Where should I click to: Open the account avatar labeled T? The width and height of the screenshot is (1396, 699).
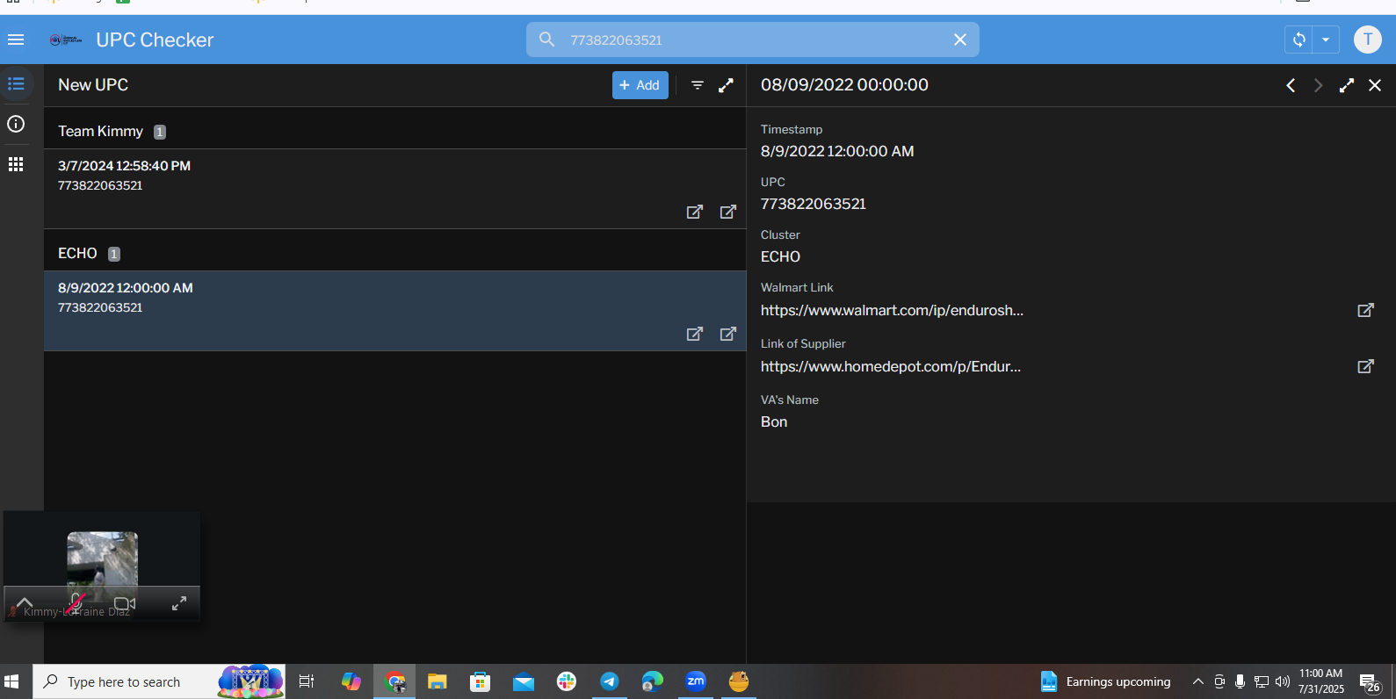[x=1367, y=40]
